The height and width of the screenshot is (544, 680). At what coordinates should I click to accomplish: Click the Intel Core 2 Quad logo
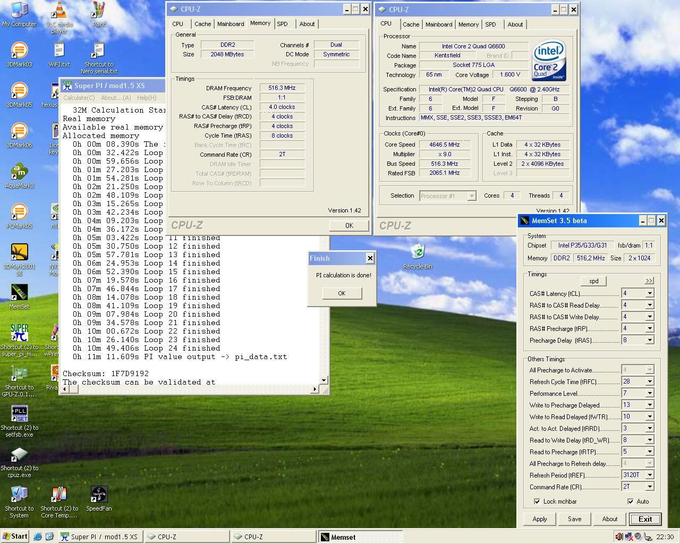(x=549, y=60)
